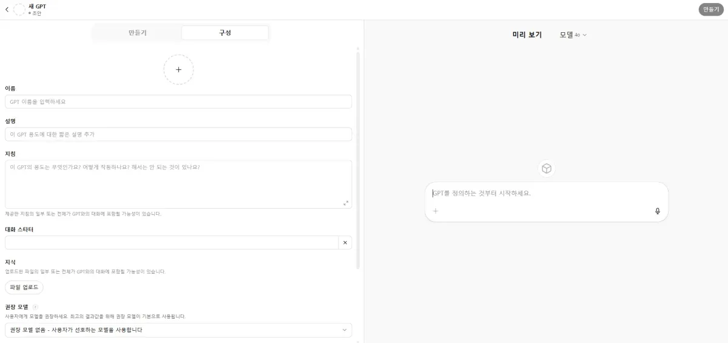This screenshot has width=728, height=343.
Task: Click the preview chat message box
Action: 547,202
